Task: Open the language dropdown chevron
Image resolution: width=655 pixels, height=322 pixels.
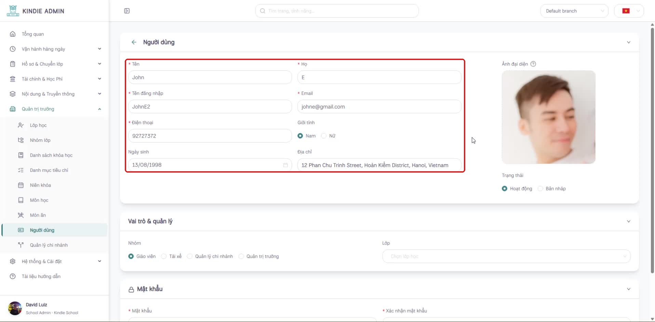Action: pyautogui.click(x=638, y=11)
